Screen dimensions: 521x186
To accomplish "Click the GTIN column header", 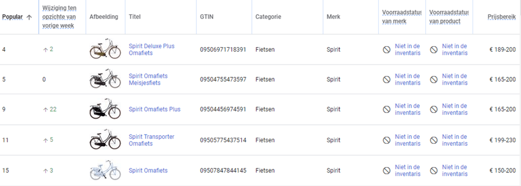I will tap(207, 17).
